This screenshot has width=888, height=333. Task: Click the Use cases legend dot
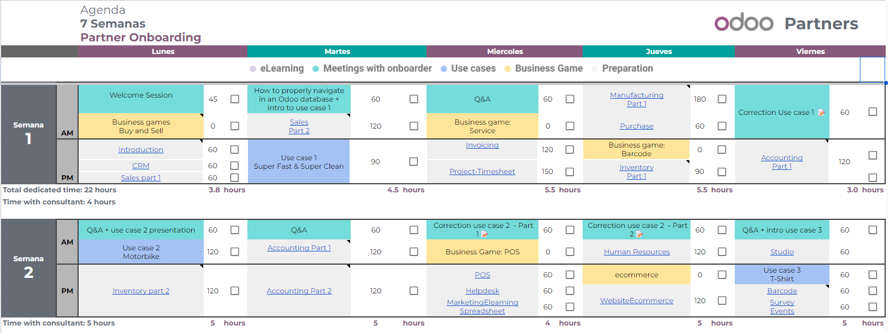click(444, 69)
